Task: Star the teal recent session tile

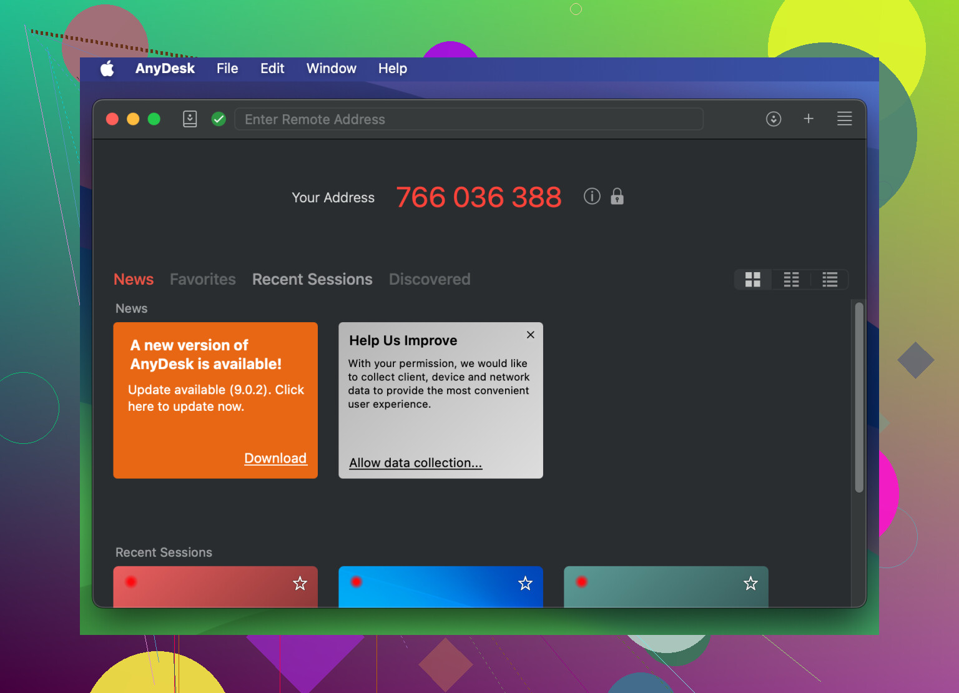Action: tap(750, 583)
